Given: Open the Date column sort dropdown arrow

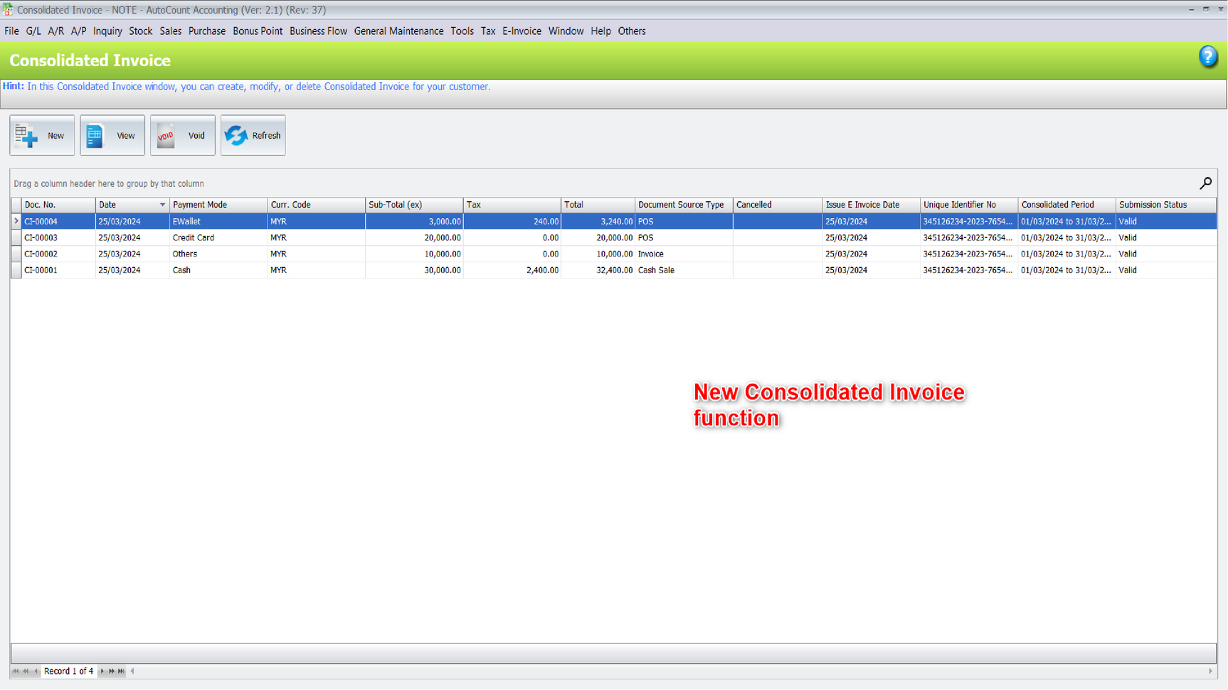Looking at the screenshot, I should tap(162, 205).
